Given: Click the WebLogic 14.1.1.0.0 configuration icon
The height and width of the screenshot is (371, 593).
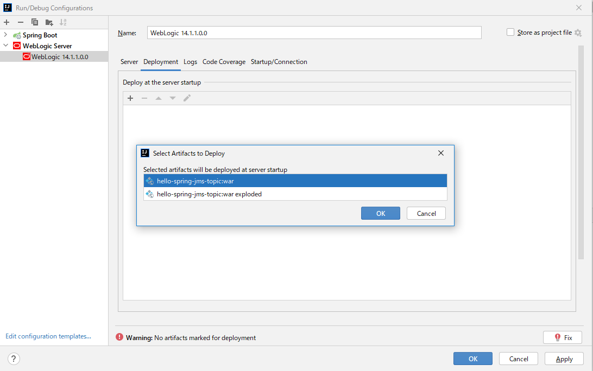Looking at the screenshot, I should [26, 56].
